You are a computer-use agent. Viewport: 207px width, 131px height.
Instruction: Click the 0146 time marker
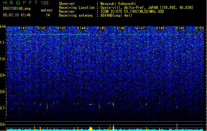(x=121, y=28)
